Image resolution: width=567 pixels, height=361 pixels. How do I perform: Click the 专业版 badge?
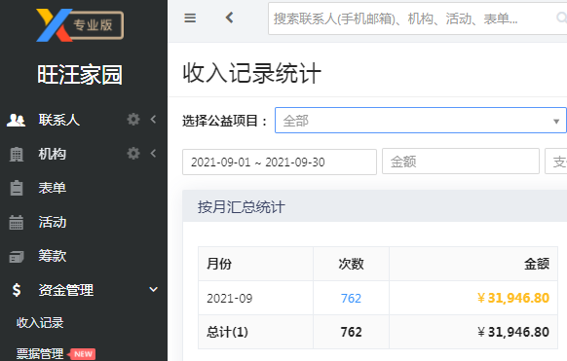pos(95,25)
